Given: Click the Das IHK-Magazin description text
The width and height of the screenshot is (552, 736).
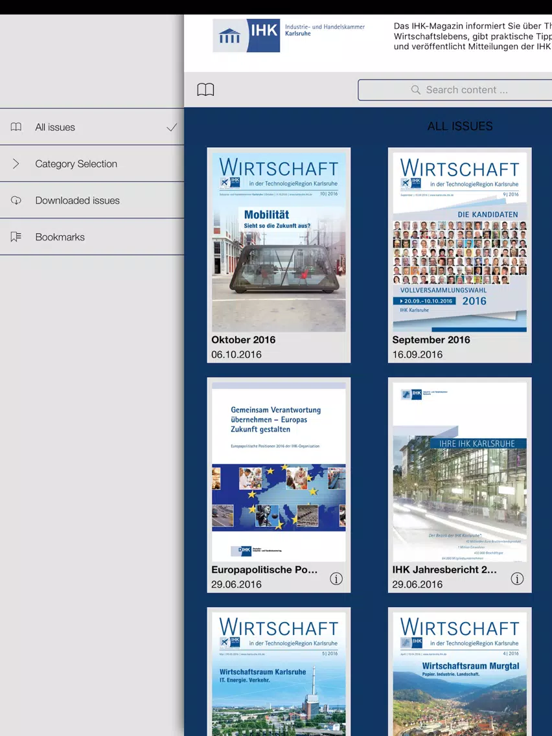Looking at the screenshot, I should (x=473, y=36).
